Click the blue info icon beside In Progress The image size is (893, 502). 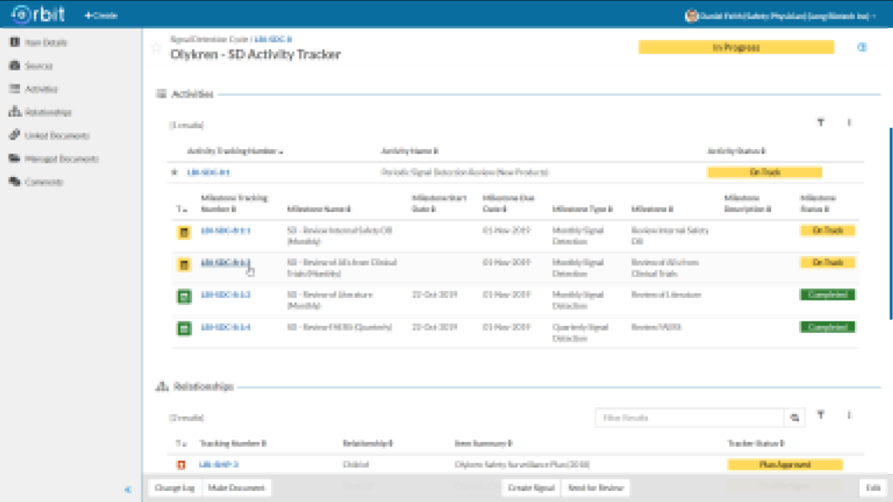click(x=862, y=47)
